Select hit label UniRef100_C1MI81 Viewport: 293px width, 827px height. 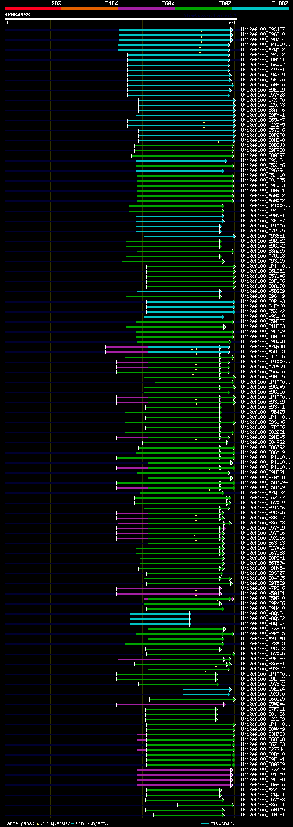coord(263,815)
